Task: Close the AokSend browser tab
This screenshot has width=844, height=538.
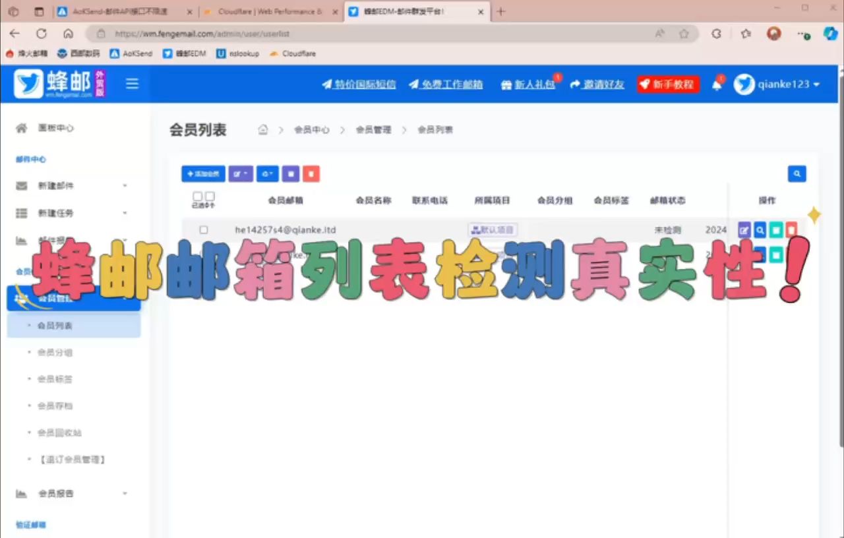Action: coord(190,12)
